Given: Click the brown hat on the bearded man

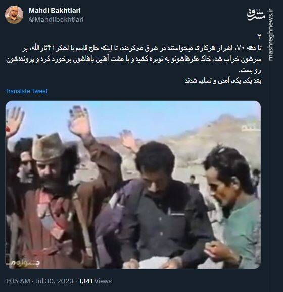Looking at the screenshot, I should (48, 147).
